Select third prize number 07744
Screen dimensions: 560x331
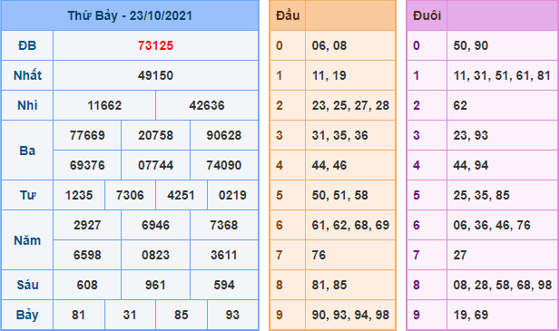click(156, 165)
